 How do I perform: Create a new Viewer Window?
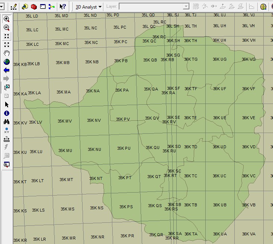6,164
